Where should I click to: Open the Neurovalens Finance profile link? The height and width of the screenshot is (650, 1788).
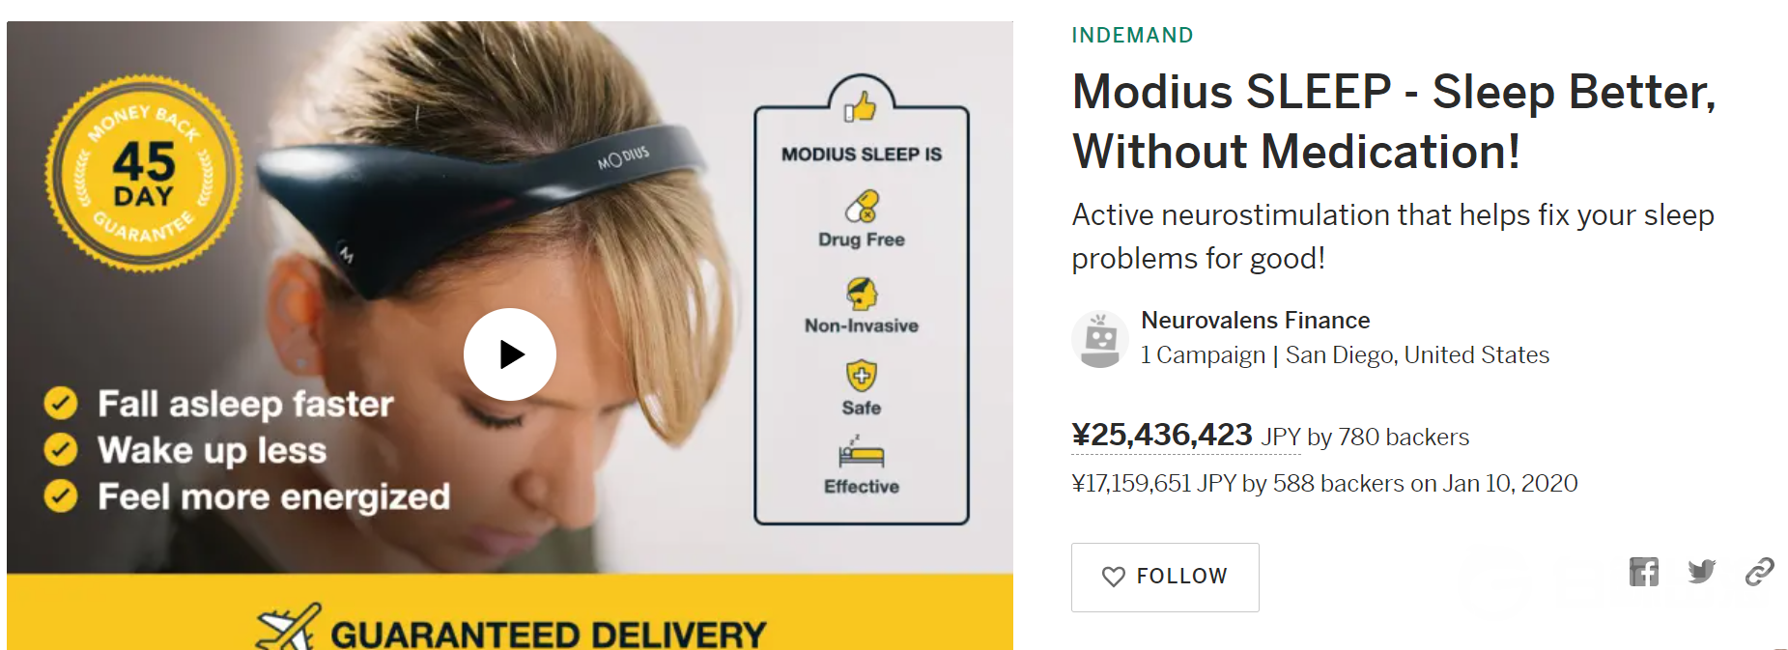(x=1255, y=320)
